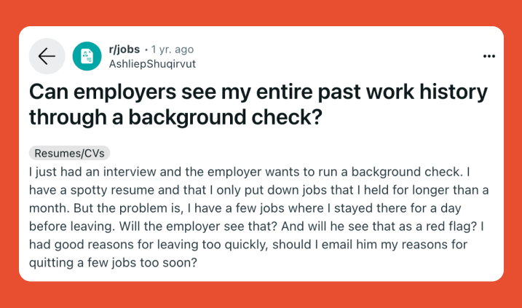The height and width of the screenshot is (308, 522).
Task: Open the three-dot post options menu
Action: [x=489, y=56]
